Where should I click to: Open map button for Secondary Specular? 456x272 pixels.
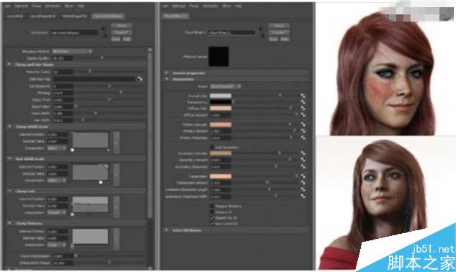click(303, 153)
